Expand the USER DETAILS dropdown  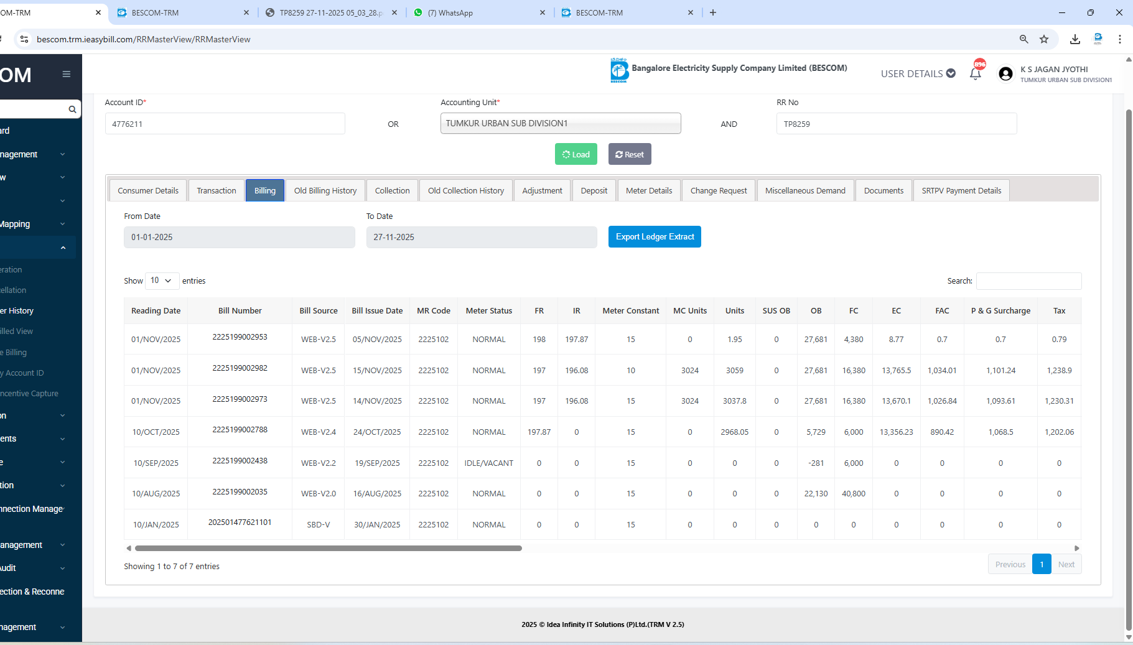tap(918, 73)
